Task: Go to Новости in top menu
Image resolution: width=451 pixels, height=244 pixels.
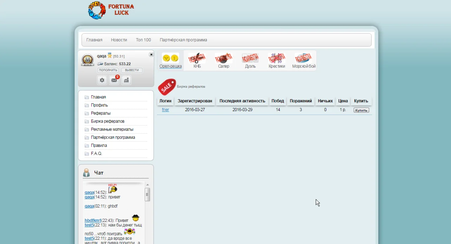Action: 119,40
